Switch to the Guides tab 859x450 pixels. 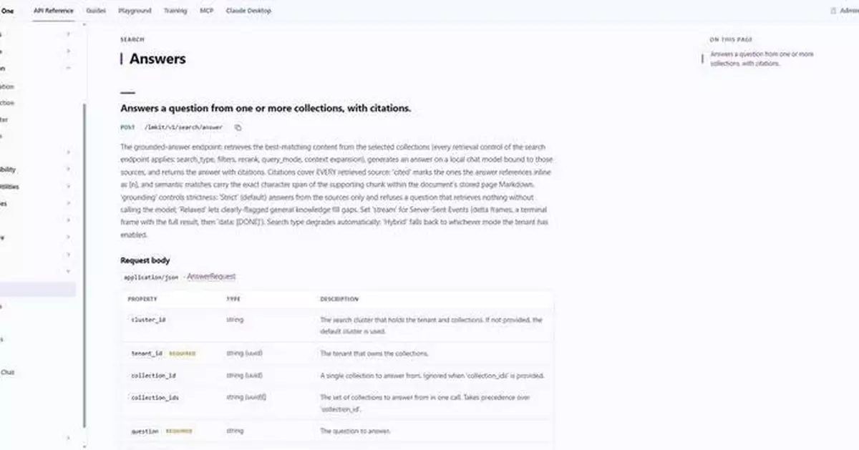pos(96,11)
